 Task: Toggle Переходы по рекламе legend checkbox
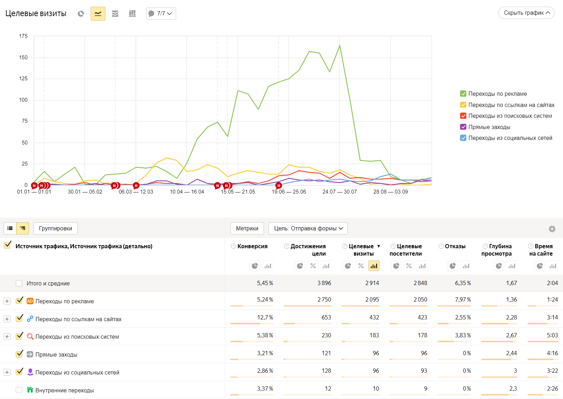(463, 94)
